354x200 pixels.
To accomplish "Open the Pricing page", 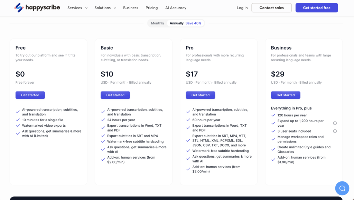I will click(x=151, y=8).
